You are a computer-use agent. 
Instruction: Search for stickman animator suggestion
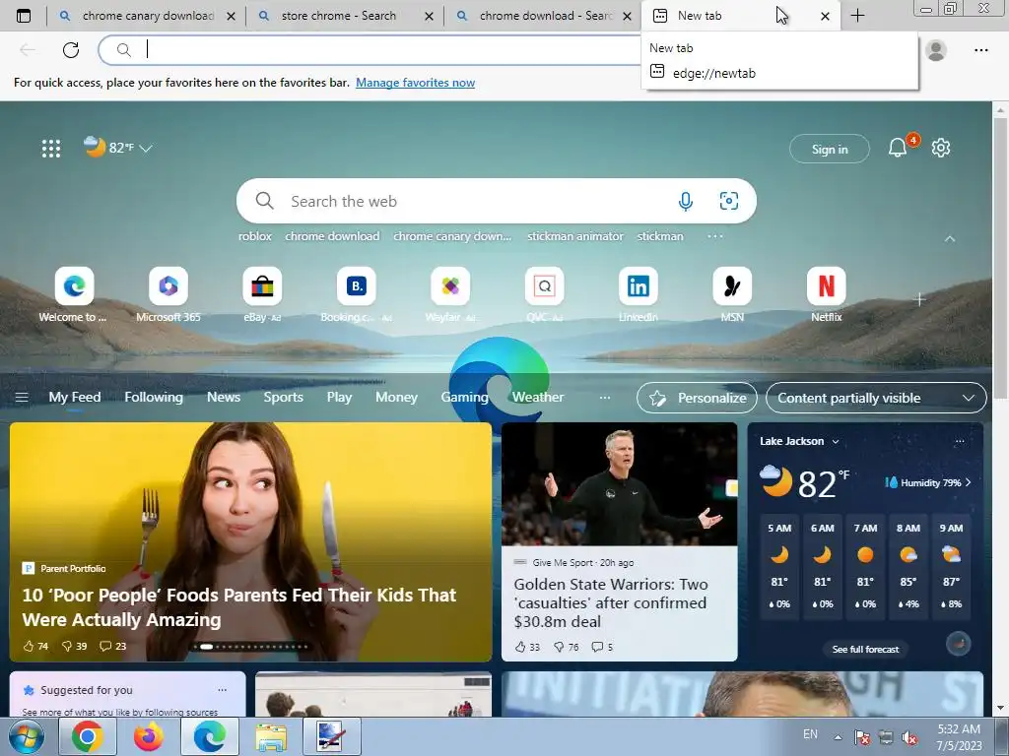point(575,236)
